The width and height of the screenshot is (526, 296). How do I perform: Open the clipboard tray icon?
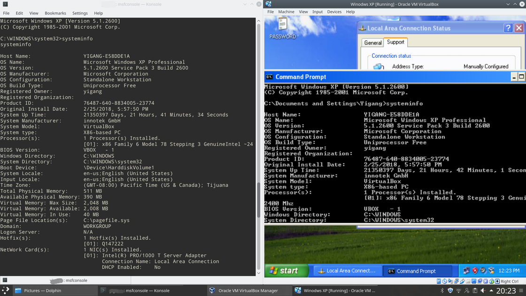pos(475,291)
